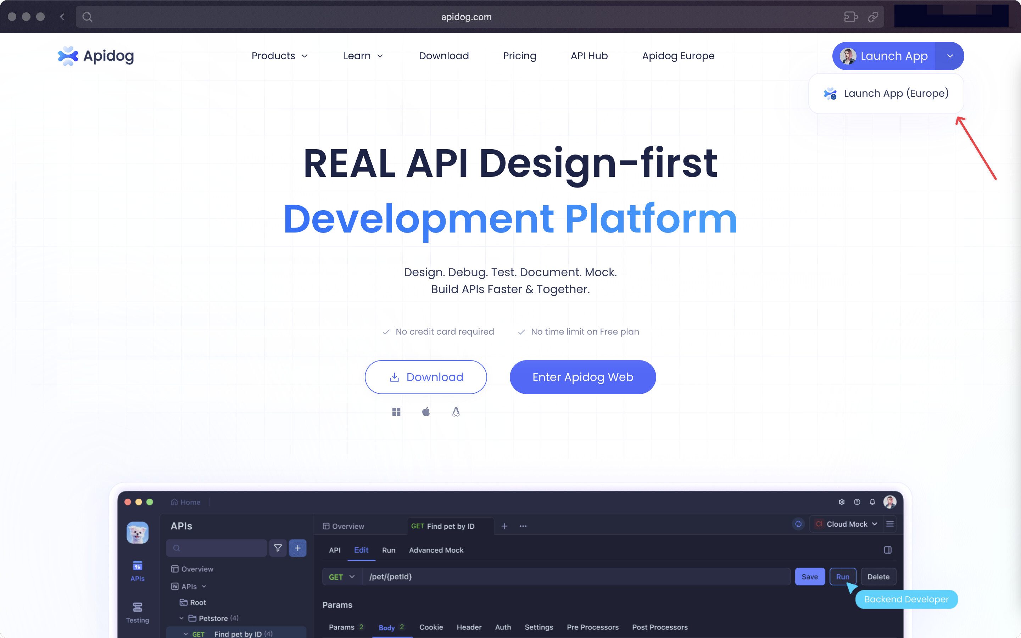Screen dimensions: 1021x638
Task: Click the Apidog Europe link
Action: tap(678, 56)
